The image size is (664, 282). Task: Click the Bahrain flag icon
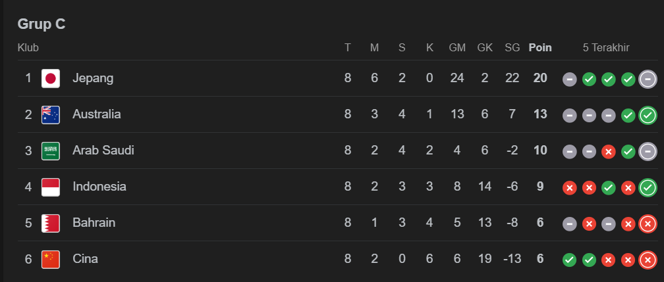tap(51, 223)
